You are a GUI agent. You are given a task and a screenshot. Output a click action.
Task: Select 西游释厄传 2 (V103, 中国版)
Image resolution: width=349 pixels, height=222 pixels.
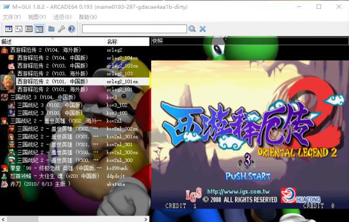53,66
